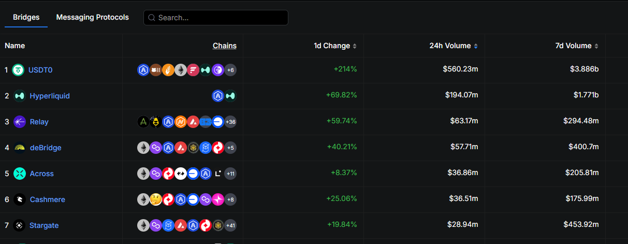Click the USDT0 bridge logo icon

(19, 70)
